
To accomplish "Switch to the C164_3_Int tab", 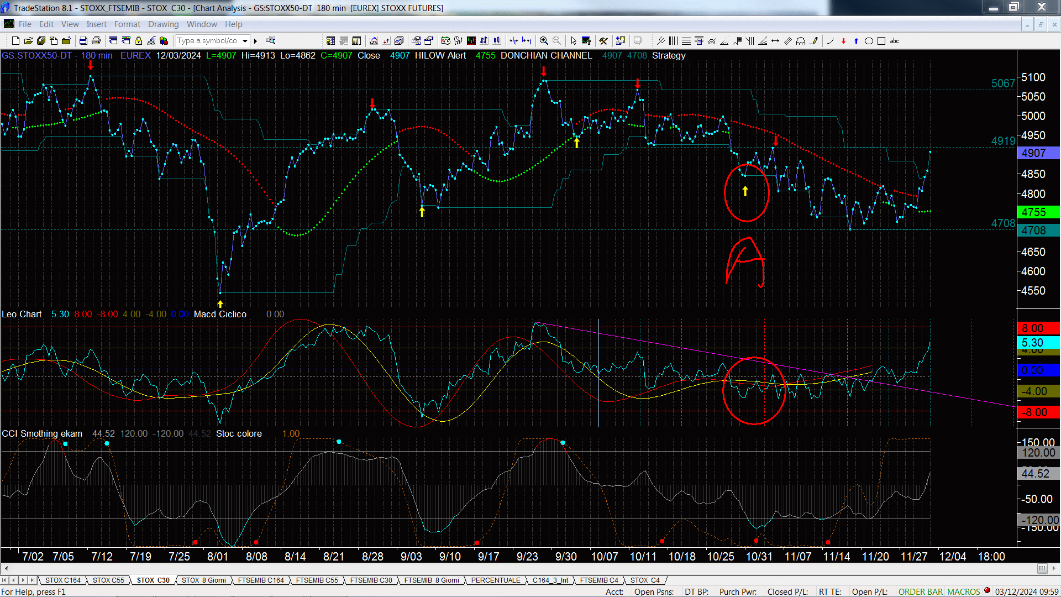I will 550,580.
